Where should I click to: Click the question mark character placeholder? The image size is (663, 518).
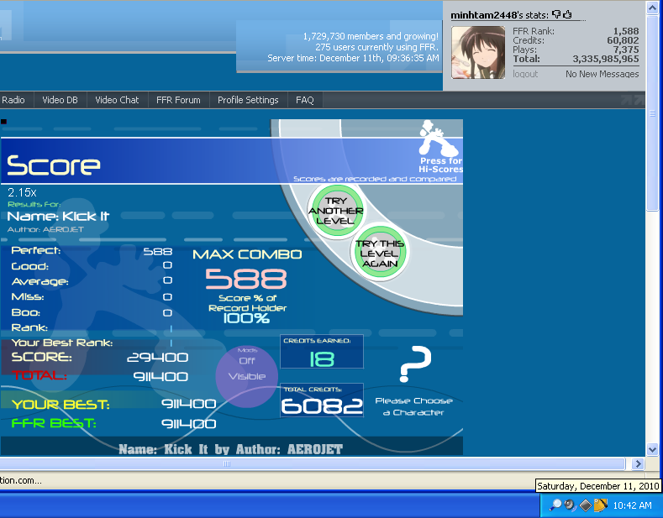413,364
